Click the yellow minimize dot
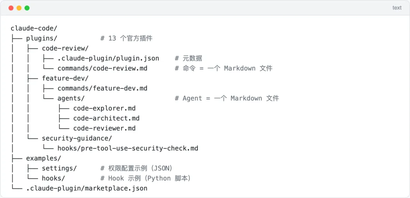The width and height of the screenshot is (410, 198). (19, 8)
